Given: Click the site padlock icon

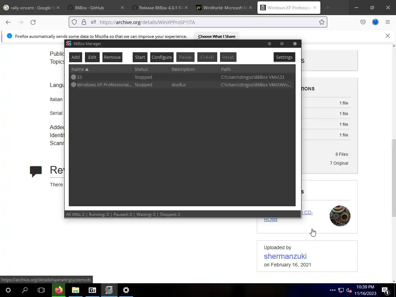Looking at the screenshot, I should point(84,22).
